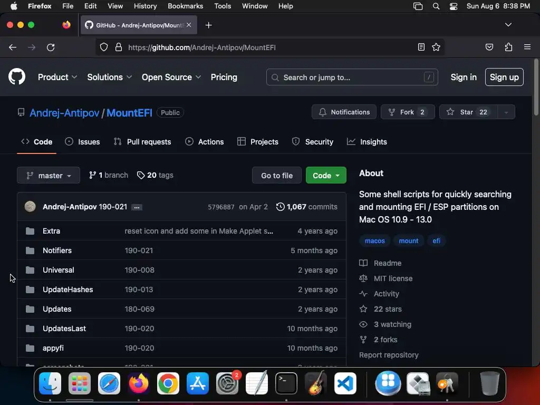Switch to the Pull requests tab
540x405 pixels.
142,142
